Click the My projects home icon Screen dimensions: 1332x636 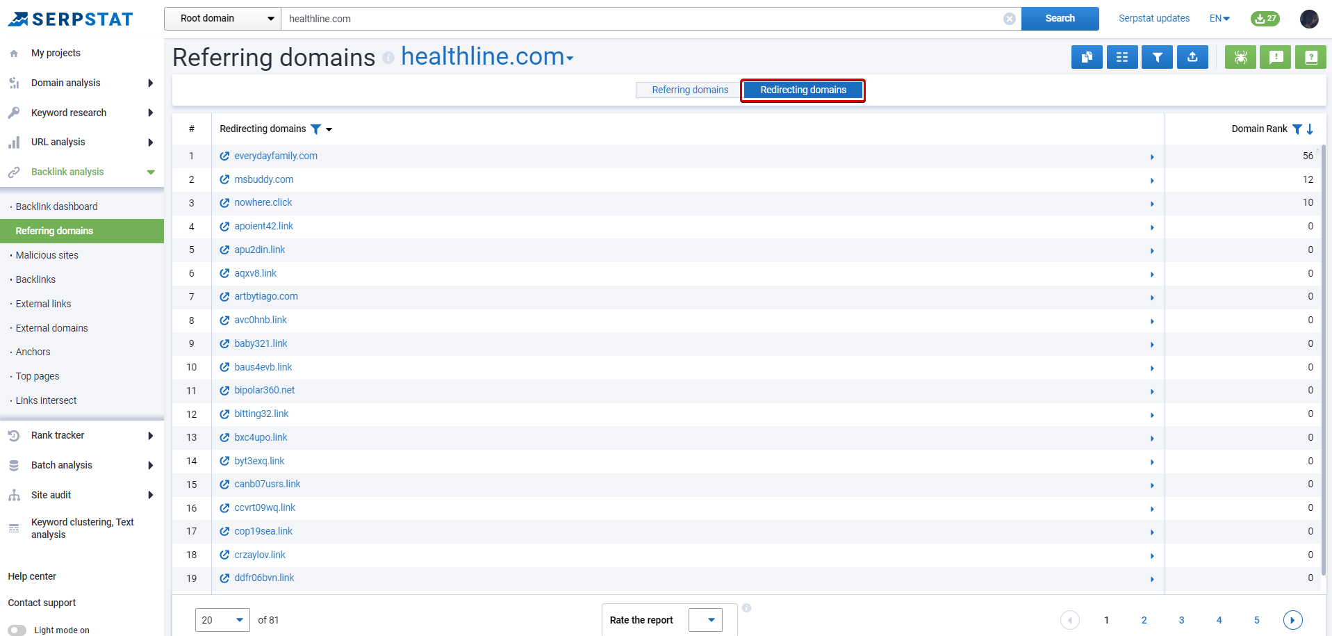[14, 54]
